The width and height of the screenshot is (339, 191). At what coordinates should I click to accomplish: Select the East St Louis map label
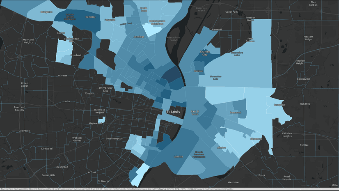[195, 113]
